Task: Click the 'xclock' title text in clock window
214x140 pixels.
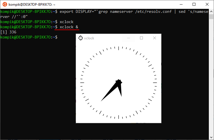Action: click(x=89, y=38)
